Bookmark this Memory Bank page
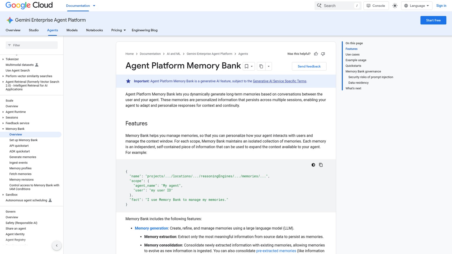 pos(247,66)
